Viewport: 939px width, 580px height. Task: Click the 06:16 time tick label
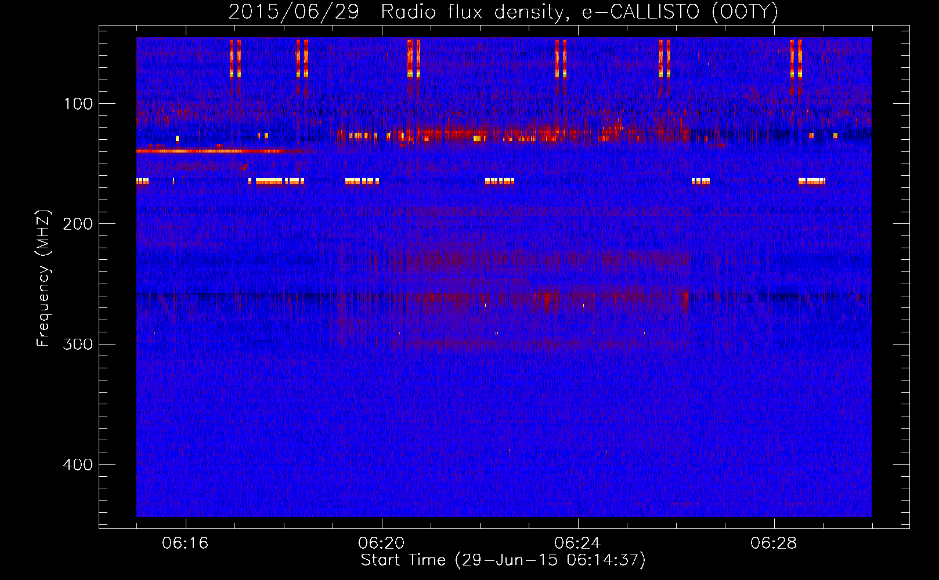click(185, 543)
